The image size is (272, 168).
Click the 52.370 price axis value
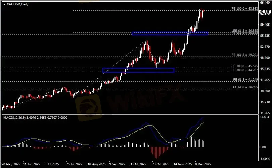tap(265, 47)
